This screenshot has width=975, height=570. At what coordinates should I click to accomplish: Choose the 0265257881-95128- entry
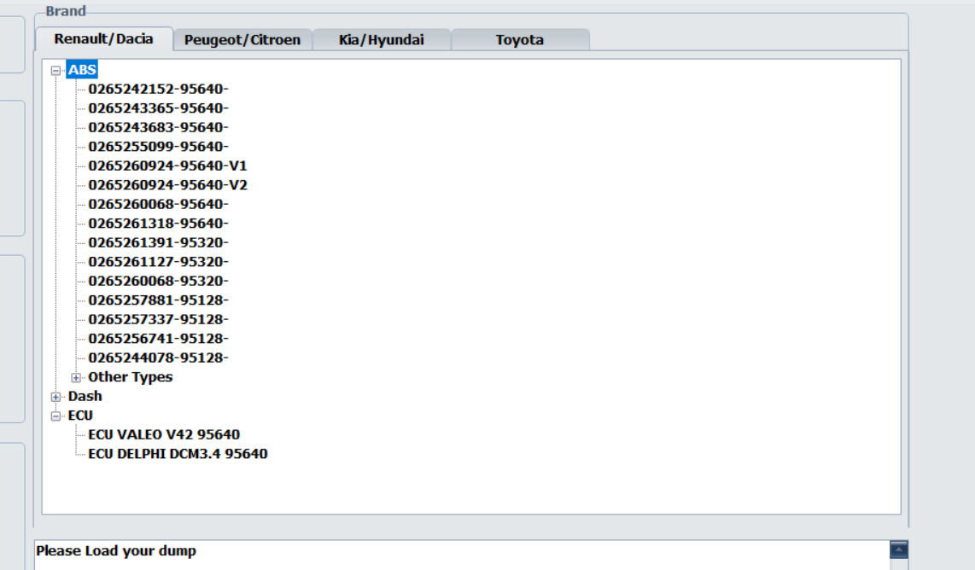click(158, 300)
